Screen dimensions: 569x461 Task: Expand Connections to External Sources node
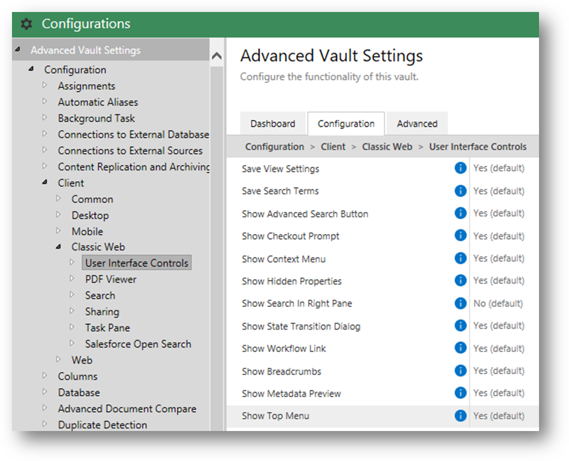click(x=45, y=149)
